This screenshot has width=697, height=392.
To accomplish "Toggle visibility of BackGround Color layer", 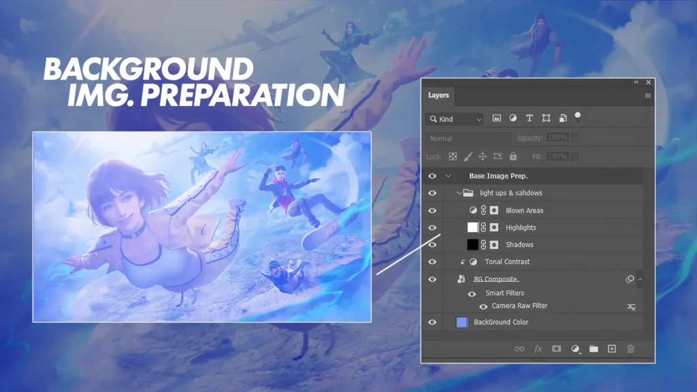I will point(432,323).
